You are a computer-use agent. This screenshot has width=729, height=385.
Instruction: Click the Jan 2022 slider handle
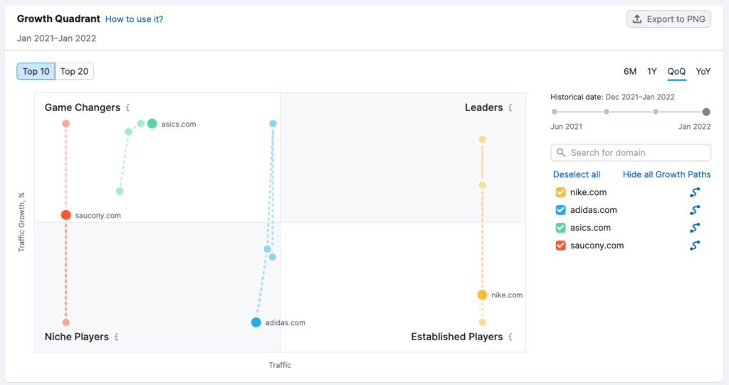click(706, 112)
